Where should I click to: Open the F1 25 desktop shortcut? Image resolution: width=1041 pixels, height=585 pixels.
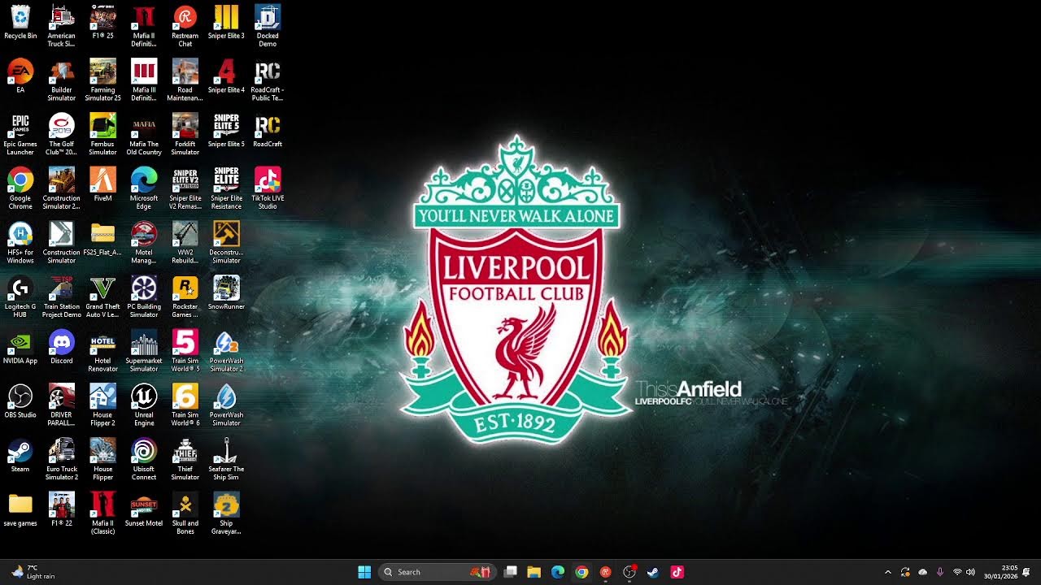pos(102,23)
